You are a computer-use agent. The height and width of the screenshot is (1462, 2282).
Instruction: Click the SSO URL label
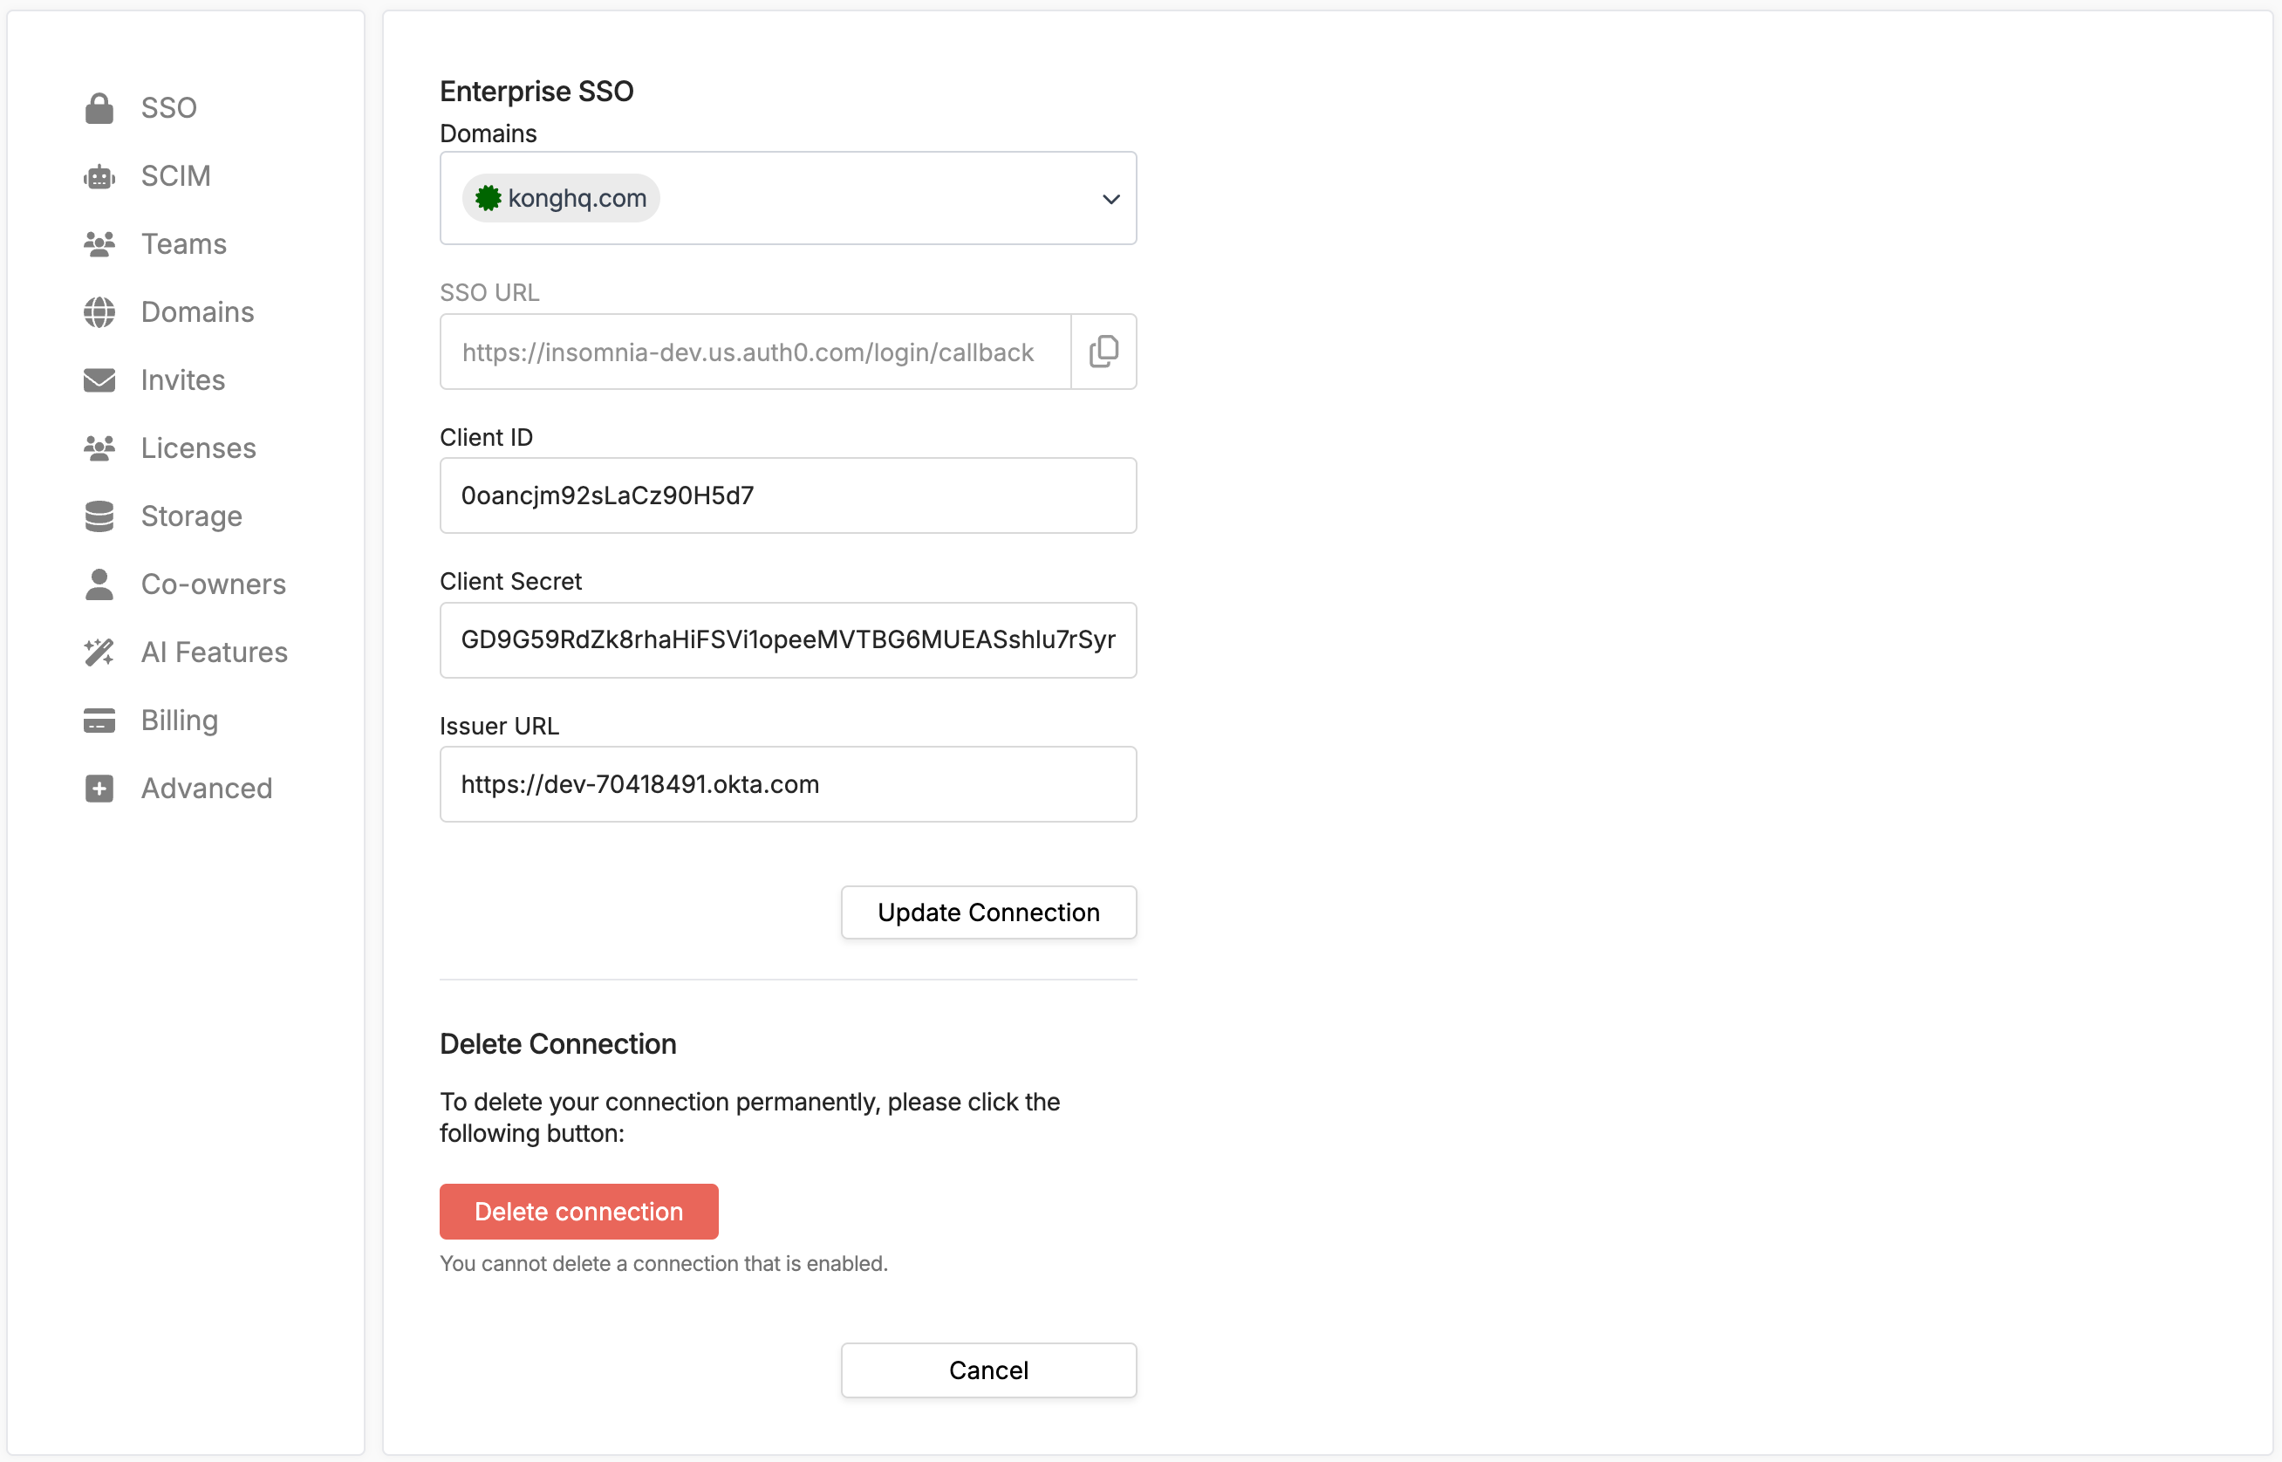(489, 292)
